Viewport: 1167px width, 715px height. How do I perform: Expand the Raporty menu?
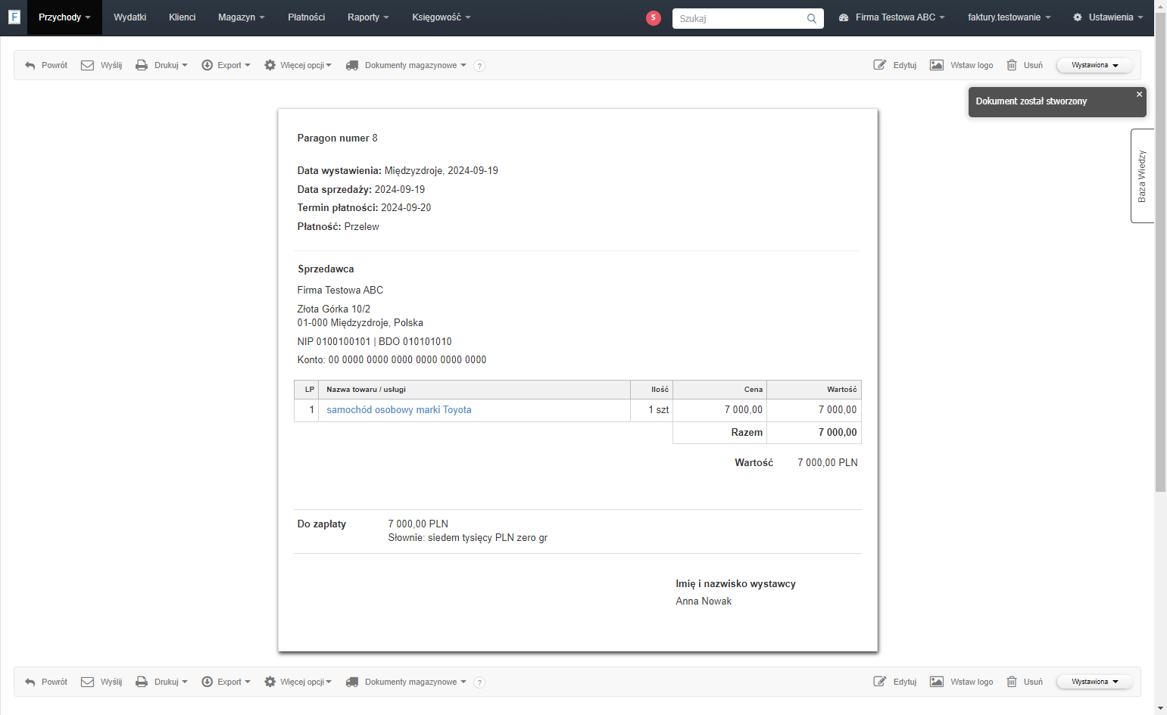point(368,17)
